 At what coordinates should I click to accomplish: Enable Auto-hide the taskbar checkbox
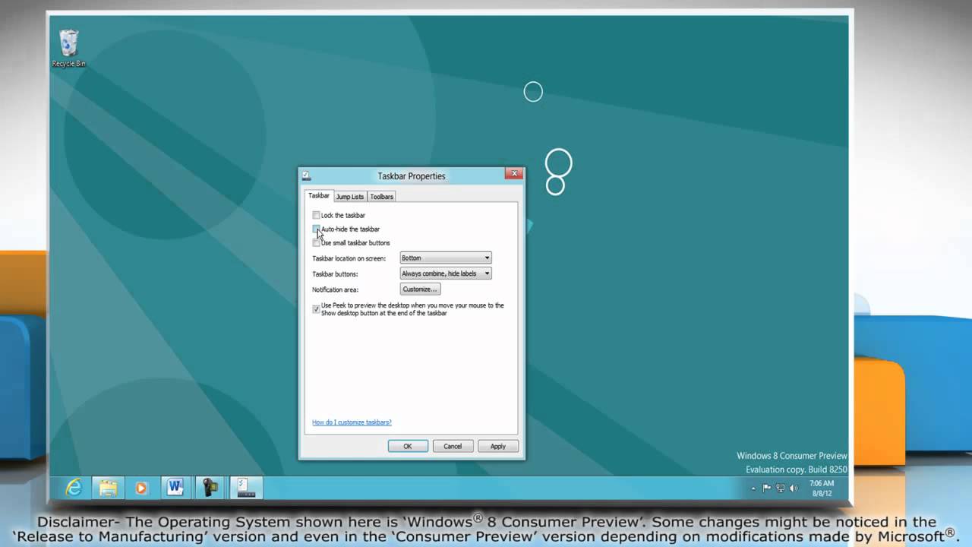(316, 229)
